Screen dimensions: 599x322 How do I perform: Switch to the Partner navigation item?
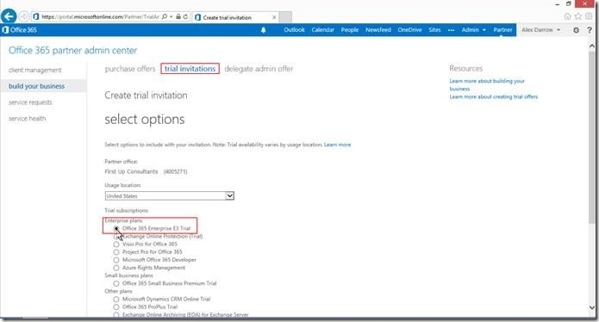502,30
